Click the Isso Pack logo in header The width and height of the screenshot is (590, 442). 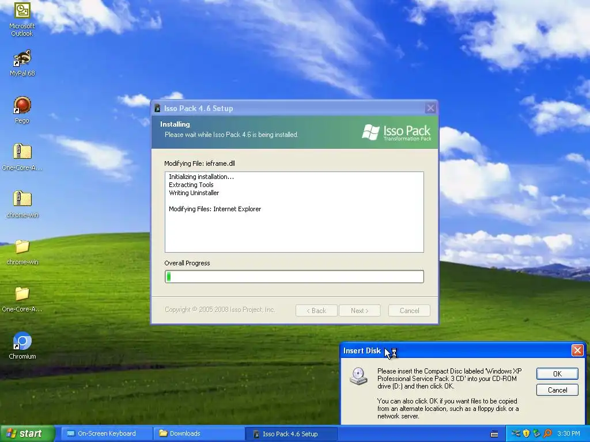[396, 132]
